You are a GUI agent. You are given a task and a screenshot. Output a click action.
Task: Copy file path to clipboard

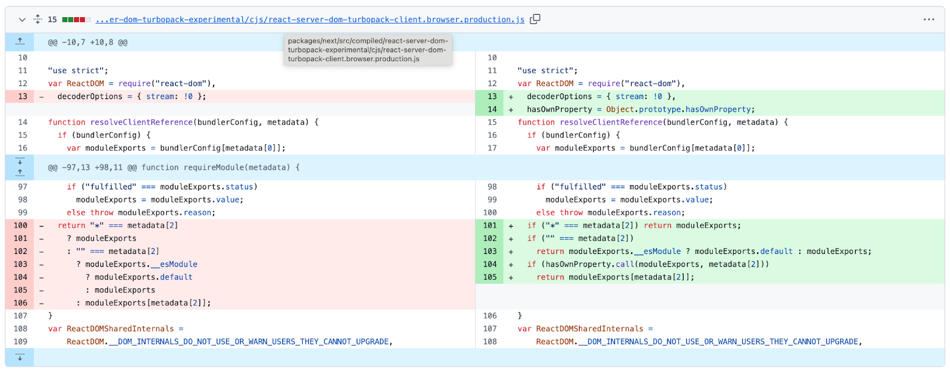point(535,19)
